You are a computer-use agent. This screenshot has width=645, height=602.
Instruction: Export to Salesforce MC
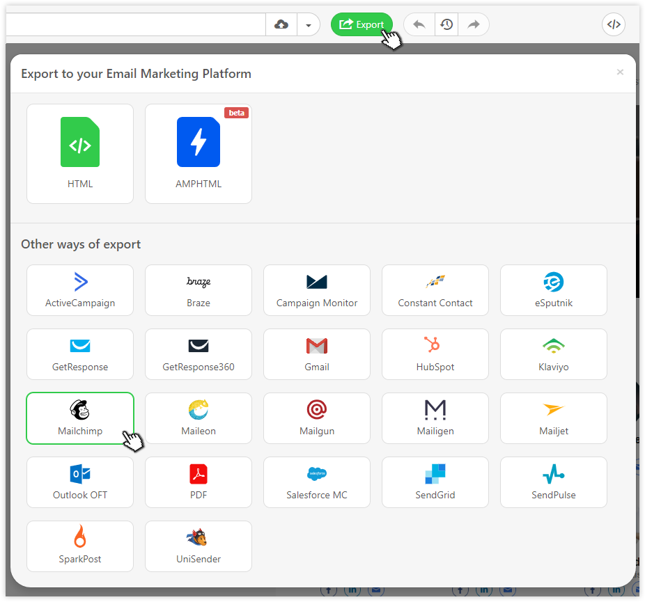point(317,482)
